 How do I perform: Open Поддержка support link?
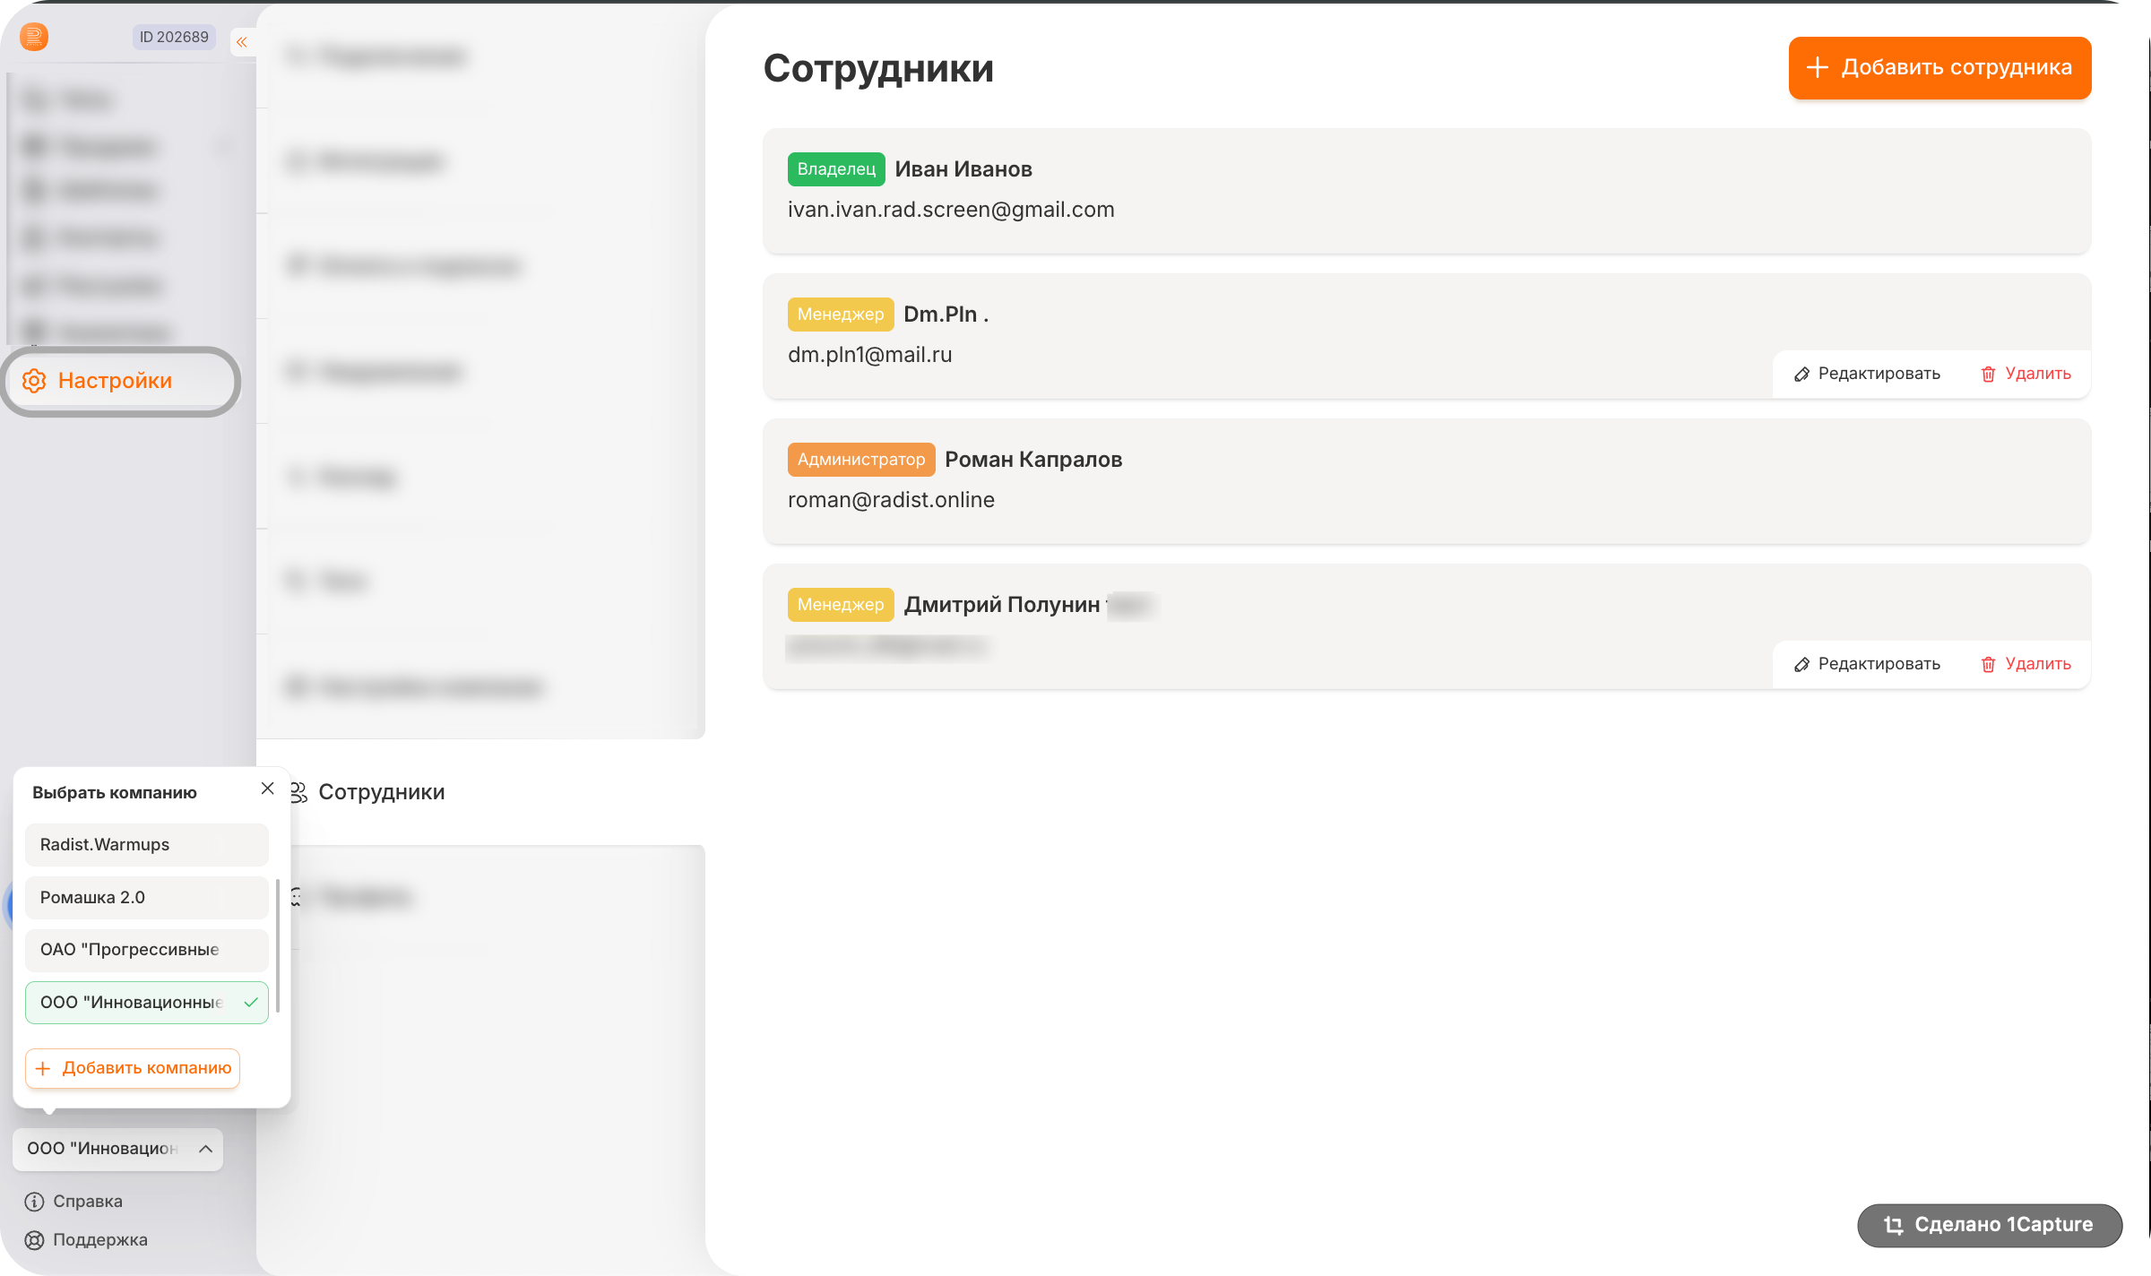(86, 1240)
